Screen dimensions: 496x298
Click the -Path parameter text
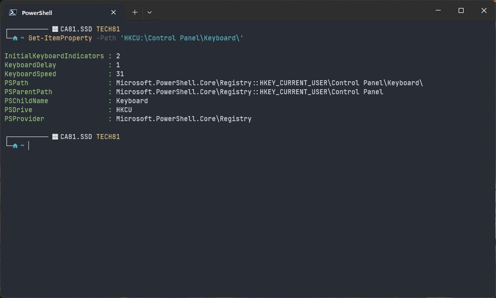click(106, 38)
